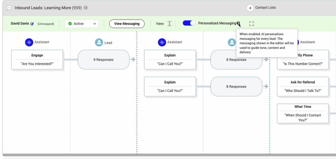The height and width of the screenshot is (159, 336).
Task: Open What Time "When Should I Contact You?" card
Action: coord(302,113)
